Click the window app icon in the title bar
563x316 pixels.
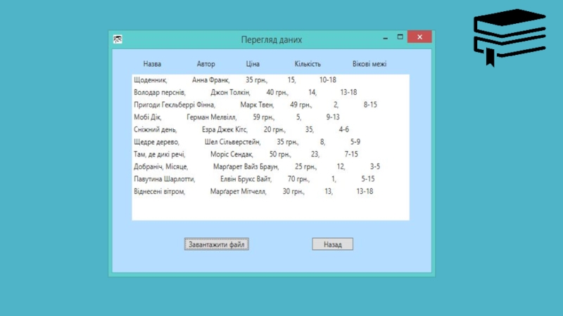pos(118,39)
